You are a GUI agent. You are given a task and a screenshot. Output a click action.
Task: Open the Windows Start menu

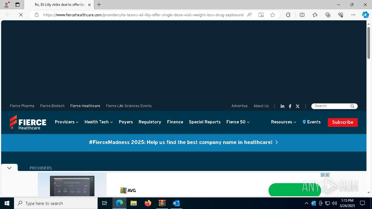[x=7, y=203]
